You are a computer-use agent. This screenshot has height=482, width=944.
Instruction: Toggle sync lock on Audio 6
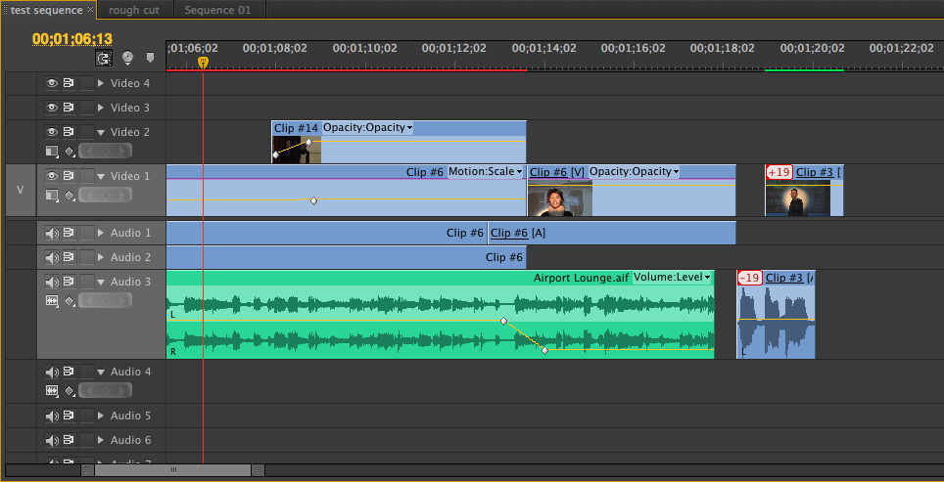[68, 441]
